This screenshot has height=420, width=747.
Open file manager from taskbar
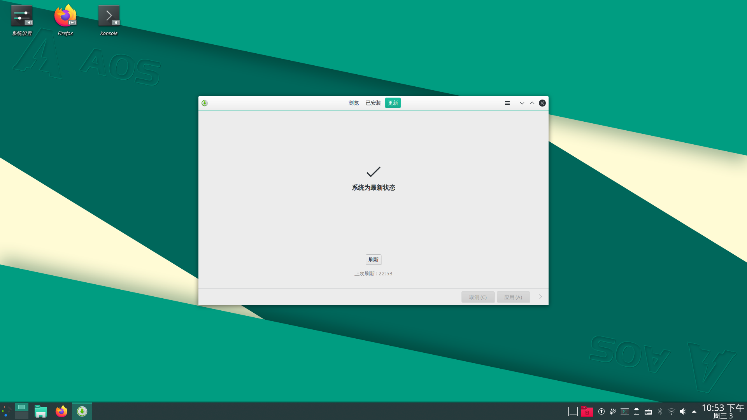pyautogui.click(x=40, y=411)
